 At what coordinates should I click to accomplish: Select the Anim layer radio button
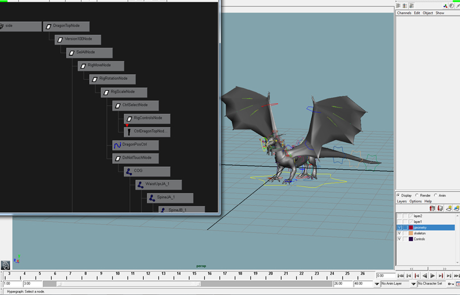point(436,195)
